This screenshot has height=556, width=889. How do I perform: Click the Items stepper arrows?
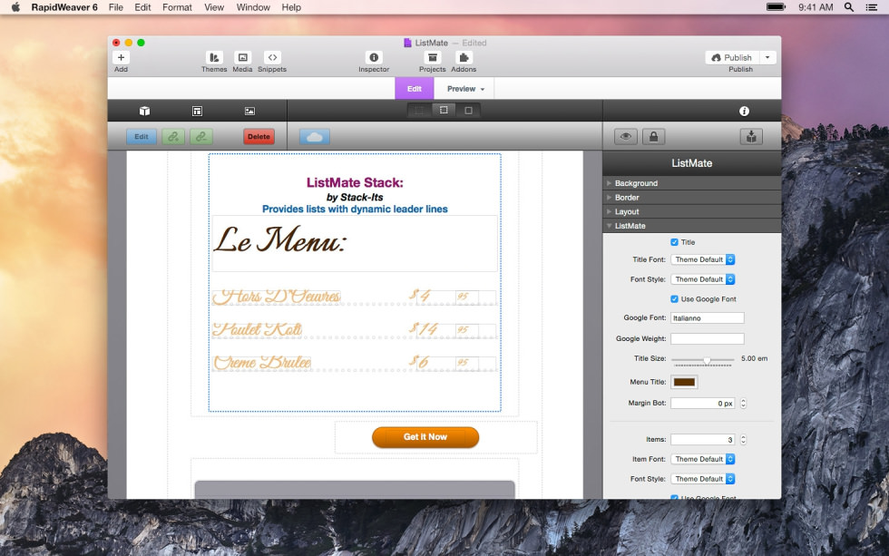[743, 440]
